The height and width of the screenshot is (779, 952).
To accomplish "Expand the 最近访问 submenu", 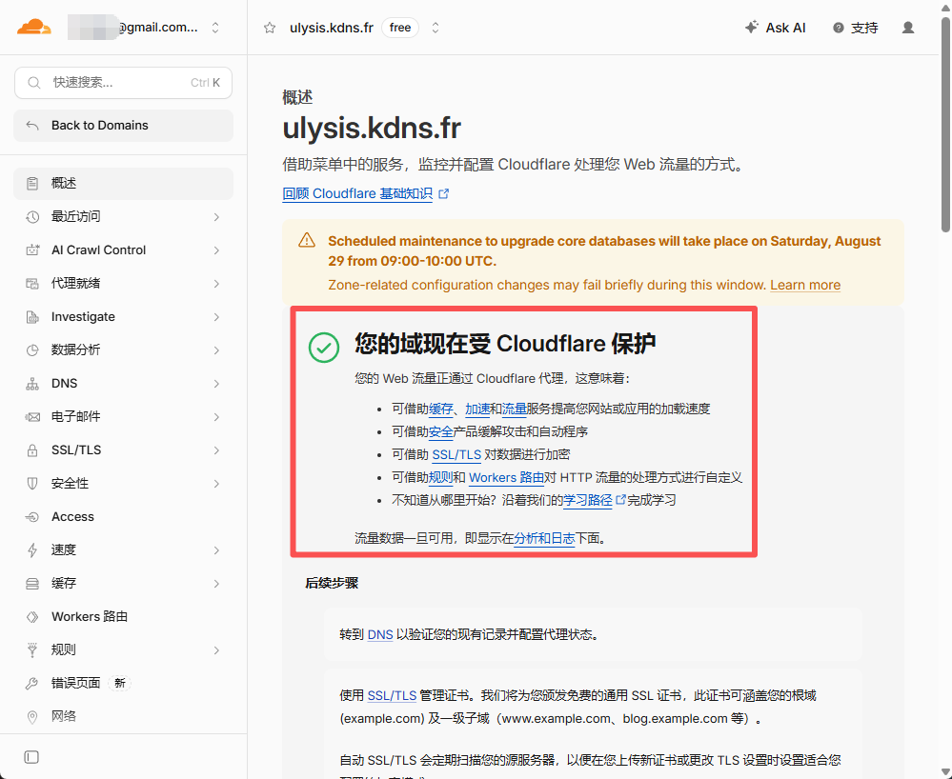I will (216, 216).
